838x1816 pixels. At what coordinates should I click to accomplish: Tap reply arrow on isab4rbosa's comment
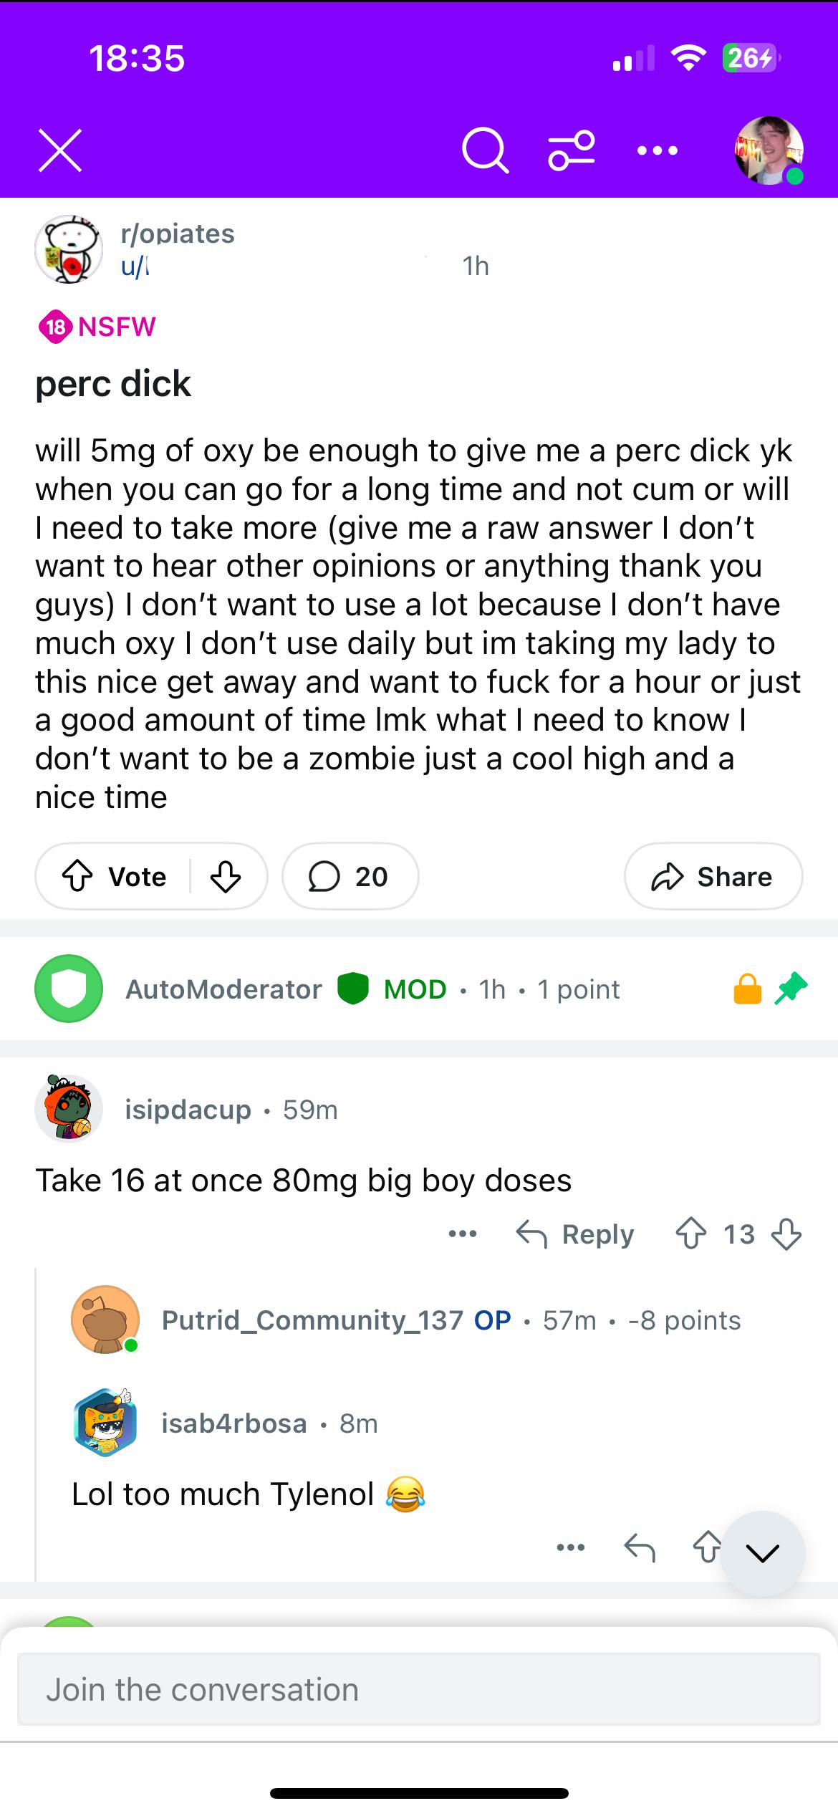point(640,1547)
